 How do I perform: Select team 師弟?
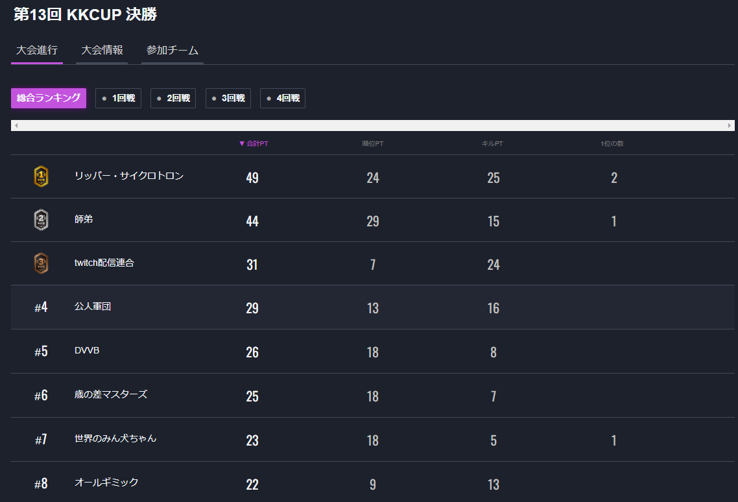[x=83, y=219]
